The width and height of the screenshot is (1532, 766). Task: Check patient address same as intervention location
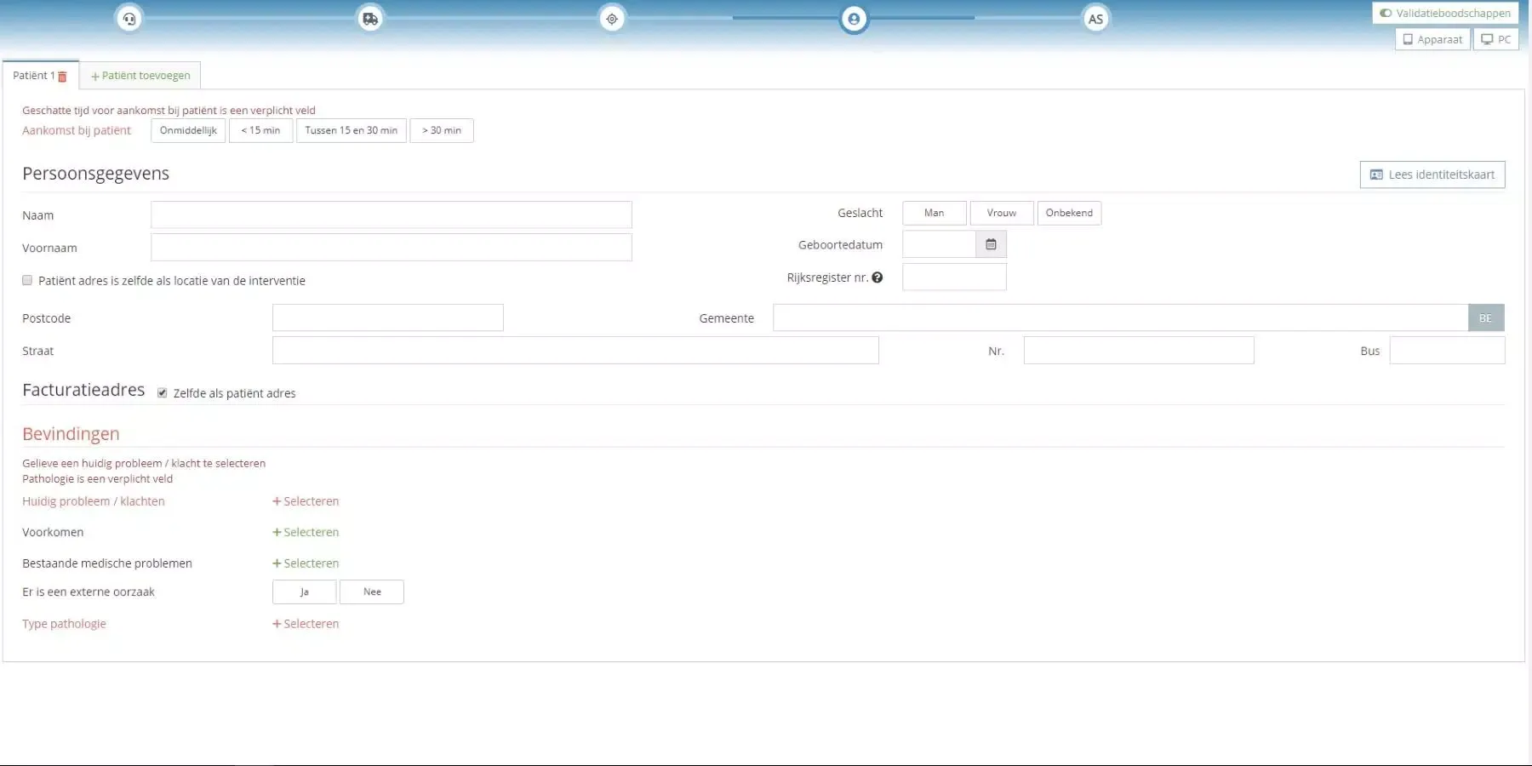(x=27, y=280)
